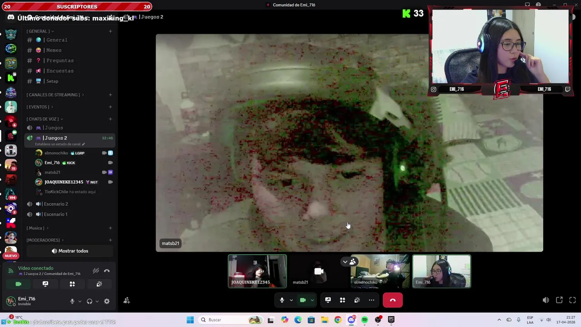Open soundboard in sidebar voice panel
Screen dimensions: 581x327
(99, 284)
